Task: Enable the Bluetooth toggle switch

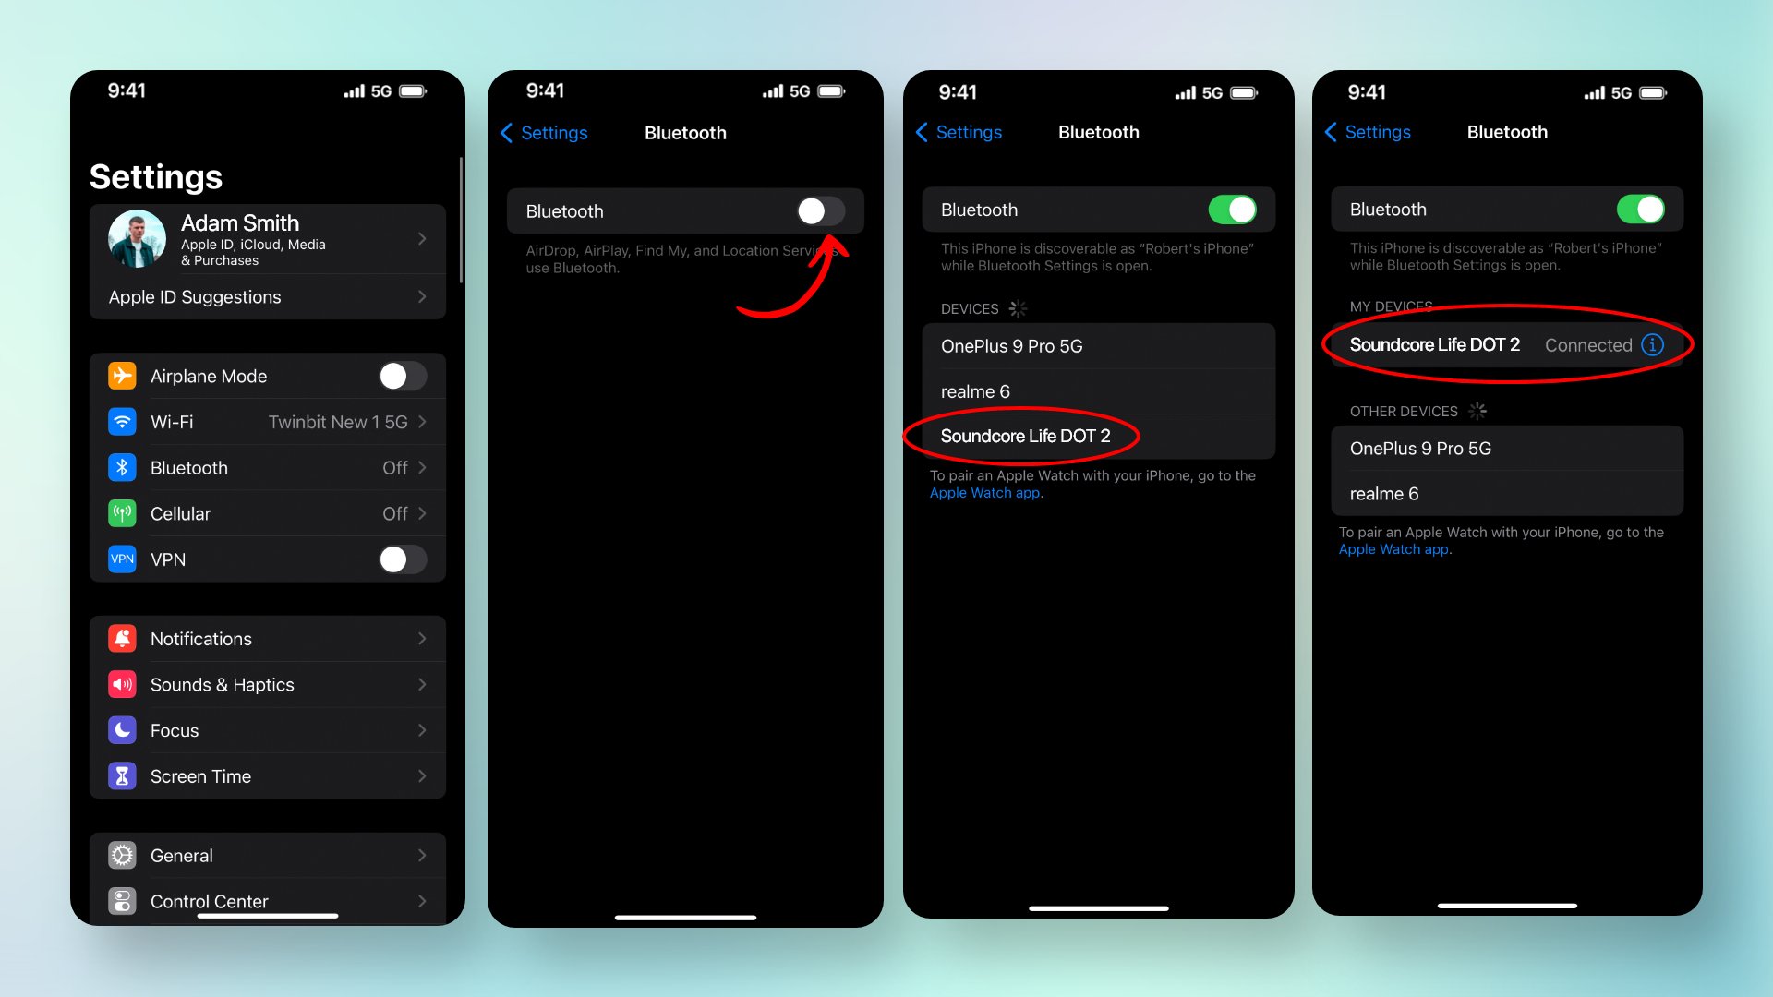Action: click(821, 210)
